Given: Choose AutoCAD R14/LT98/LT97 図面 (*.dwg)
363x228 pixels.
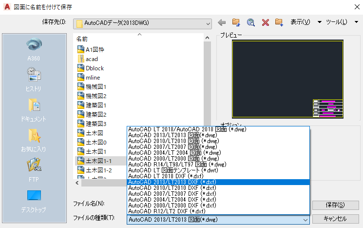Looking at the screenshot, I should (218, 165).
